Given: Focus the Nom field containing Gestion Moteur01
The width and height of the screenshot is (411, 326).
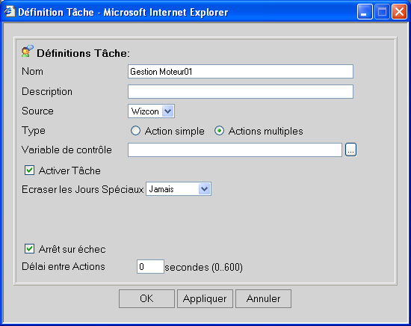Looking at the screenshot, I should pos(241,72).
